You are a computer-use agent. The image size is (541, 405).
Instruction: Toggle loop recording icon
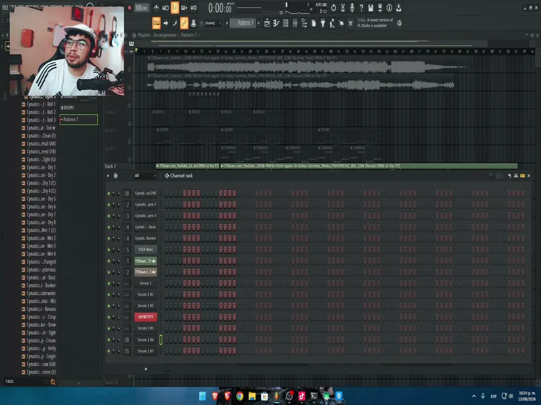pos(193,7)
